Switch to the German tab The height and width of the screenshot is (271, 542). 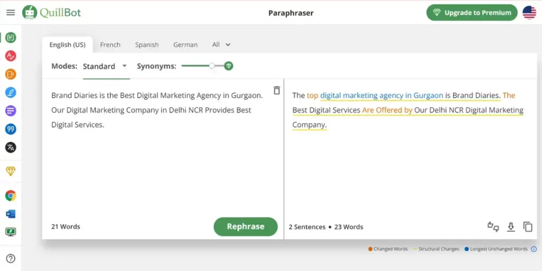[x=185, y=44]
